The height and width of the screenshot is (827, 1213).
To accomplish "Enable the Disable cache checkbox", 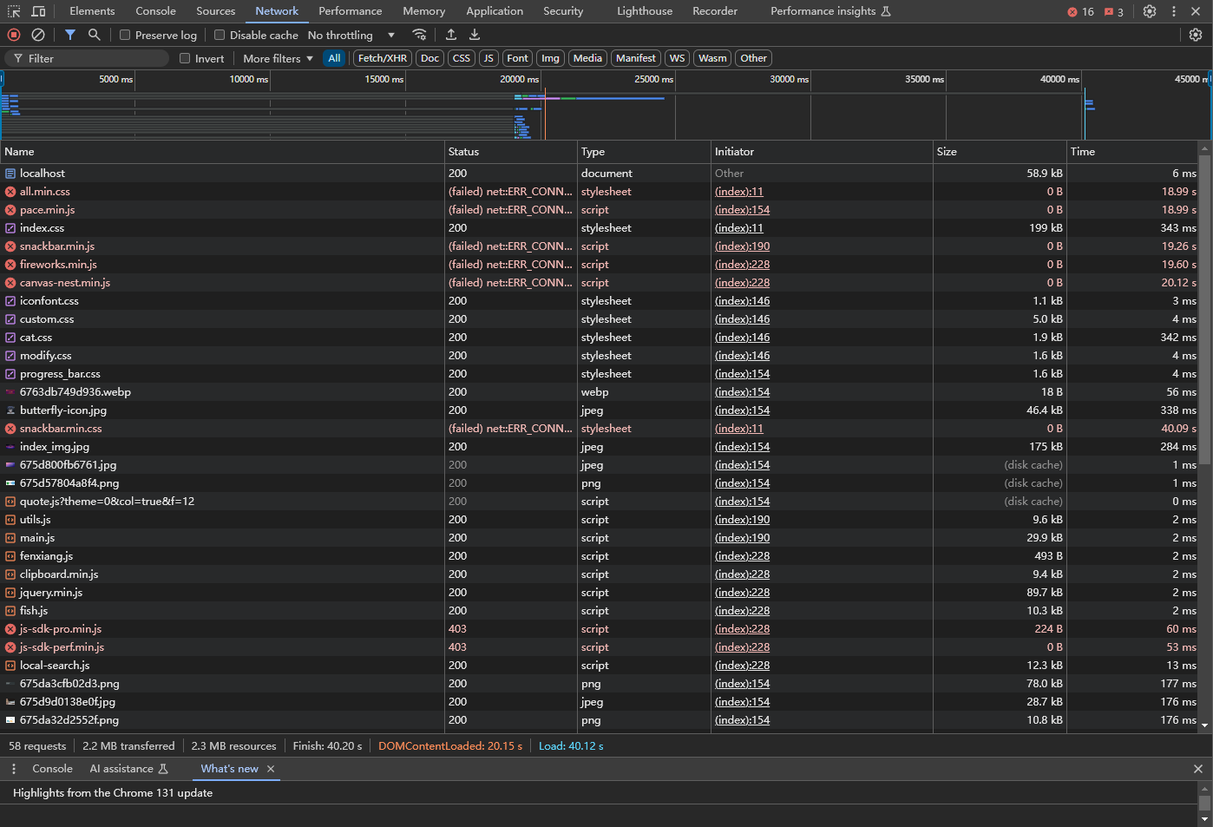I will tap(220, 35).
